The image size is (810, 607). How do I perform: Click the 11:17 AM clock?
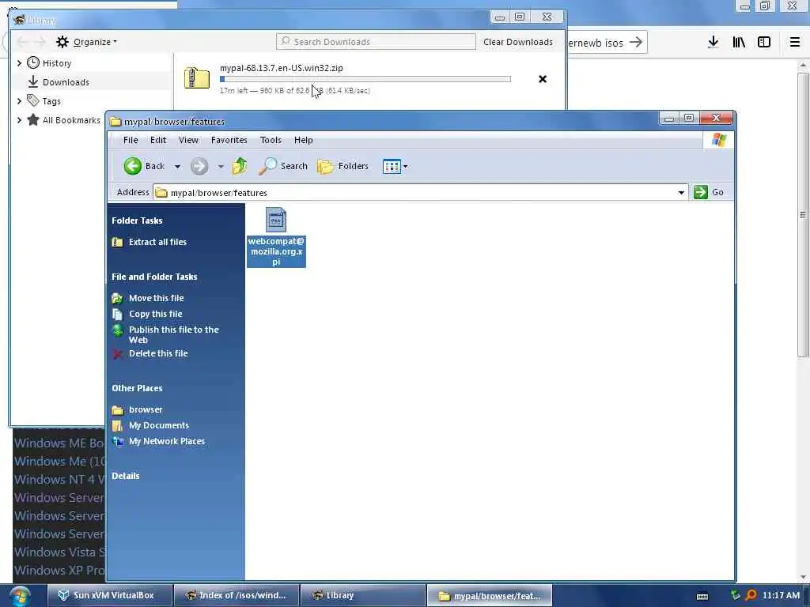tap(781, 595)
